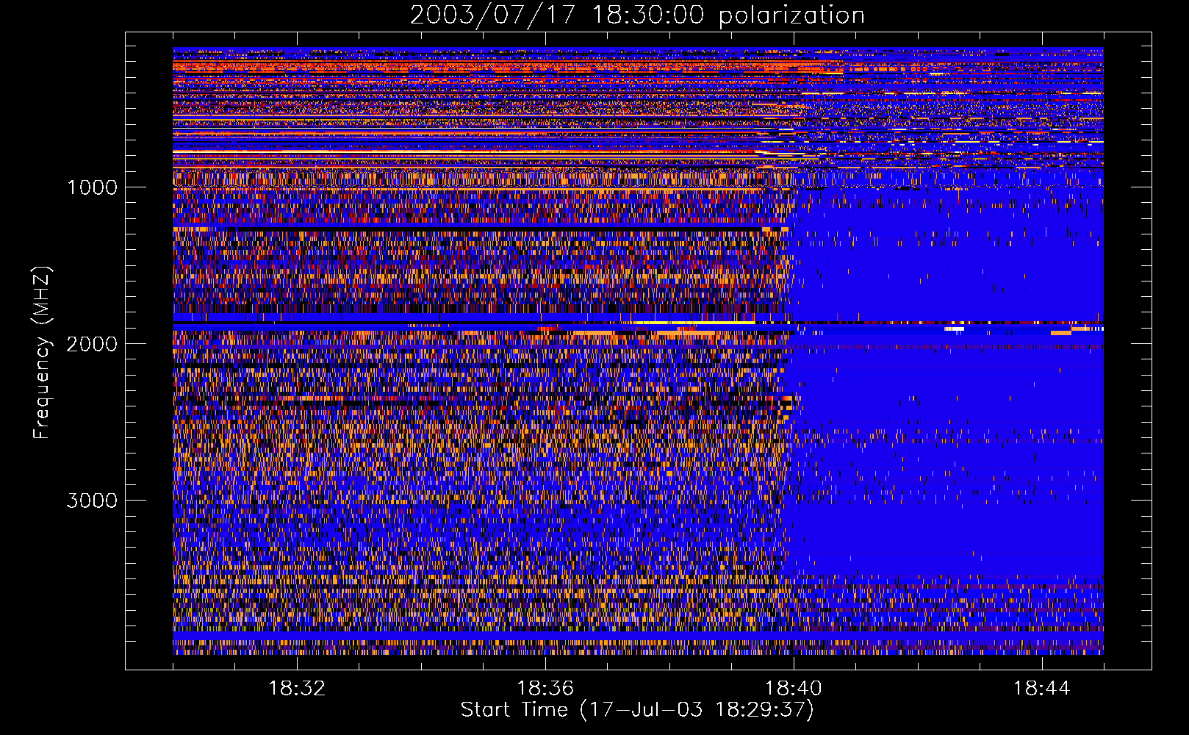The width and height of the screenshot is (1189, 735).
Task: Select the 'Frequency (MHZ)' y-axis label
Action: tap(42, 354)
